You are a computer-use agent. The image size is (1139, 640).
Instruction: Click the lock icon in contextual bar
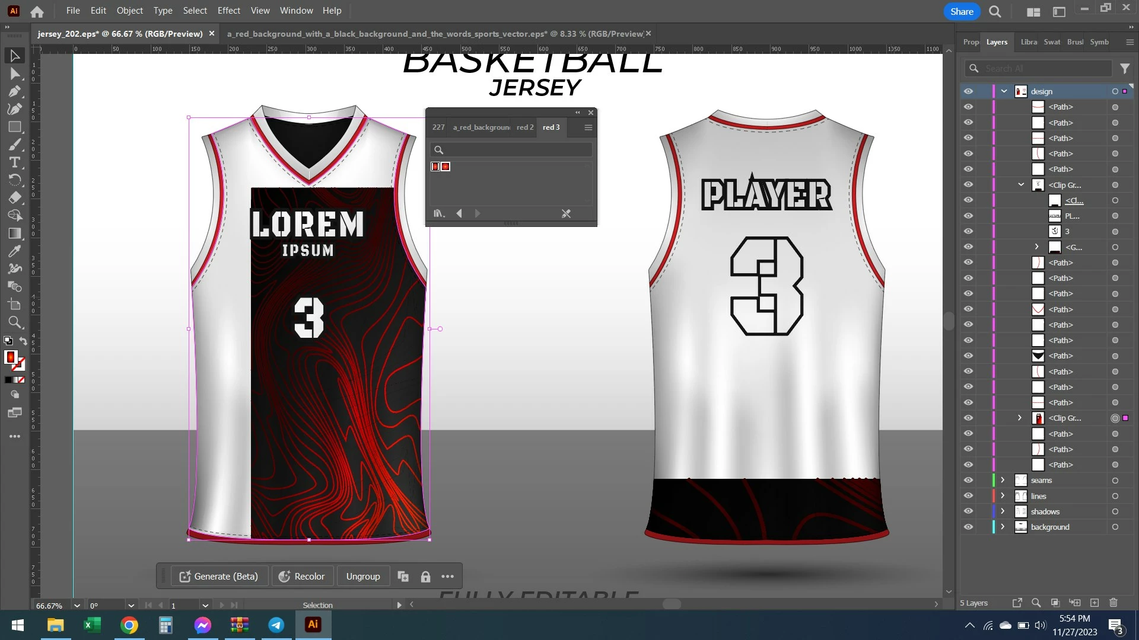pos(425,577)
